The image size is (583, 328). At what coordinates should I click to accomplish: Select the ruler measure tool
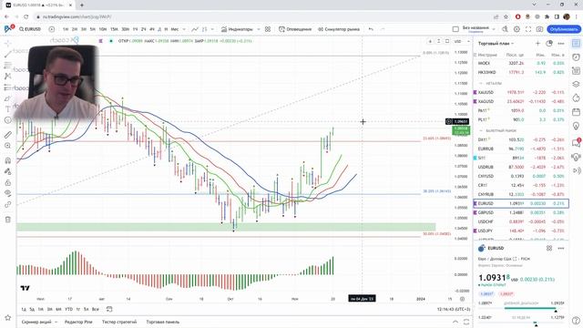7,135
